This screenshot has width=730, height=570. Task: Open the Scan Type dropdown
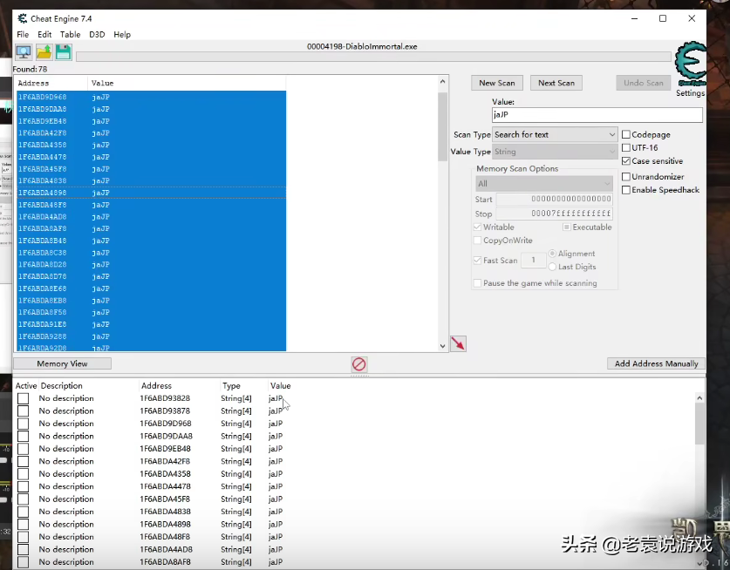click(x=555, y=134)
